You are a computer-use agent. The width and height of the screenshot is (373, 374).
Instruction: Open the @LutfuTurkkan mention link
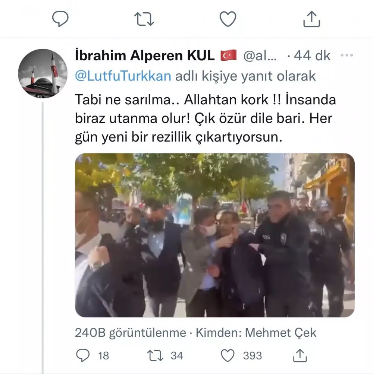coord(123,76)
